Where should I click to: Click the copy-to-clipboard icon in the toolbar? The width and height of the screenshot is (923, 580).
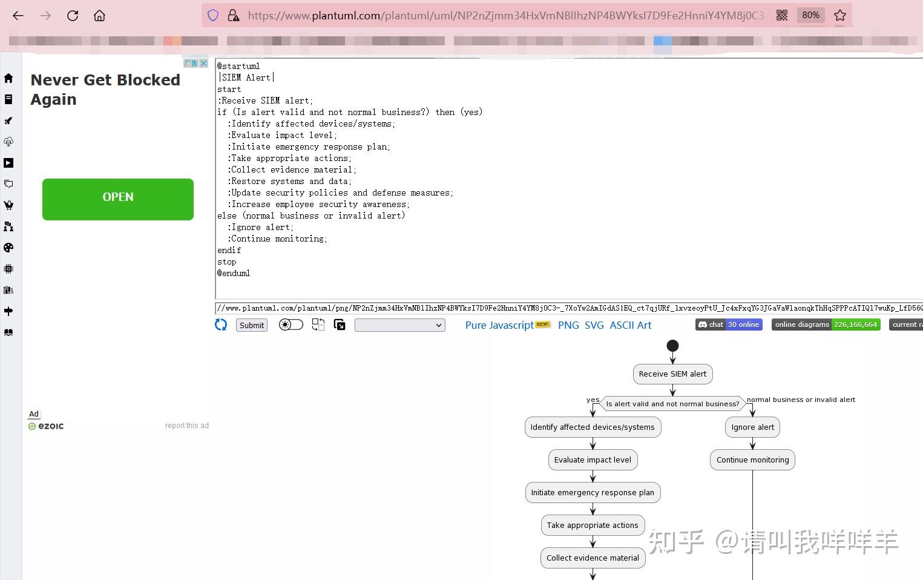[339, 325]
